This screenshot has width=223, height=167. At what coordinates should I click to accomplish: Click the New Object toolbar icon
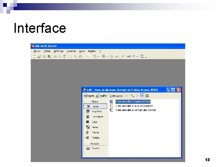coord(133,57)
